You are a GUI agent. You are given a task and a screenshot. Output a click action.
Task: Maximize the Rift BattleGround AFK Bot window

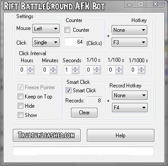[141, 4]
